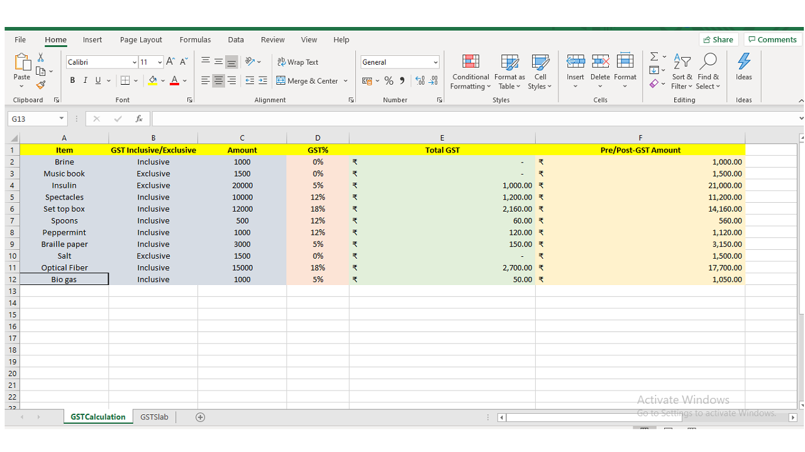Click the Format Painter brush icon
This screenshot has width=805, height=452.
click(x=41, y=85)
